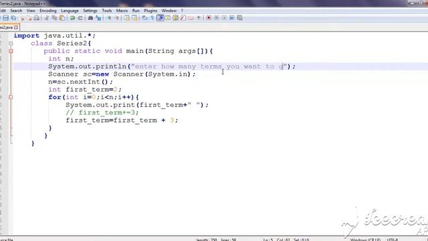This screenshot has height=241, width=428.
Task: Click the green Undo arrow icon
Action: (x=72, y=18)
